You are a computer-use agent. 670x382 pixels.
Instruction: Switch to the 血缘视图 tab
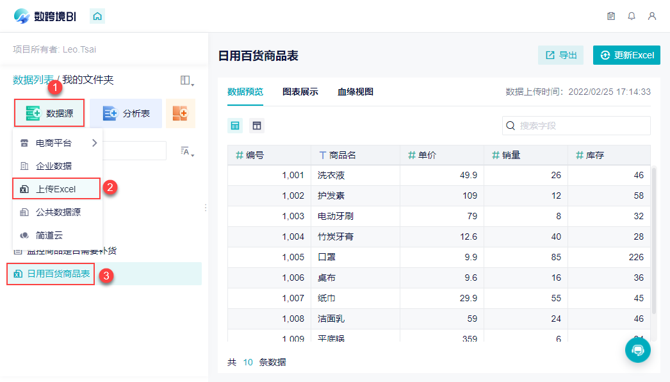tap(355, 92)
